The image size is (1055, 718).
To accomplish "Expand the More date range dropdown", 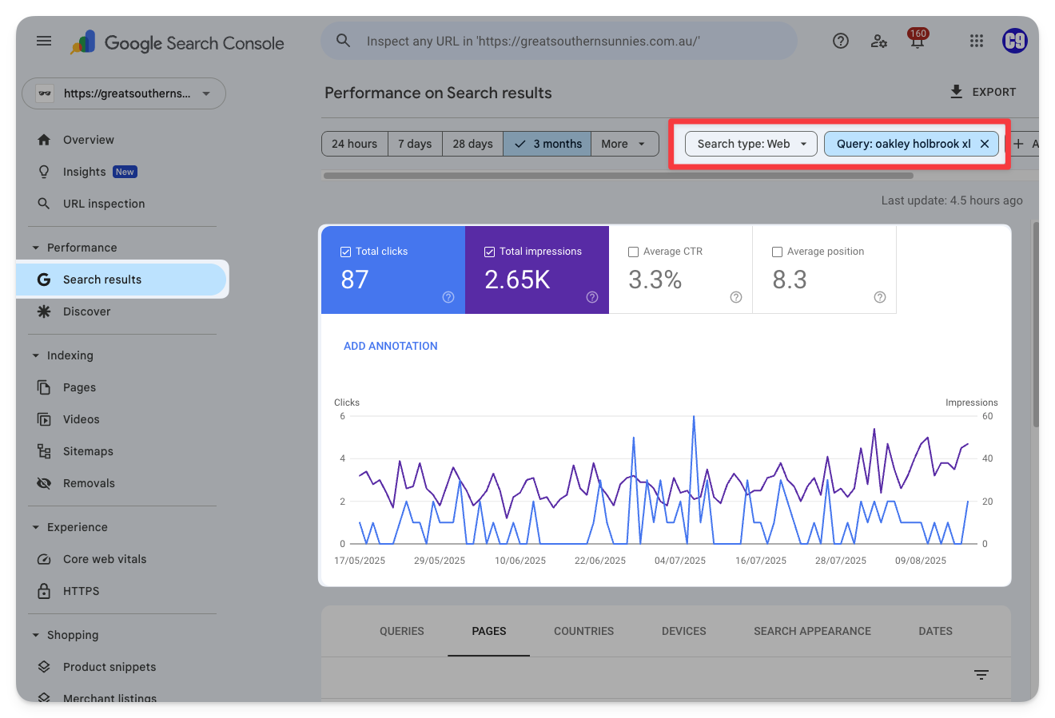I will tap(623, 144).
